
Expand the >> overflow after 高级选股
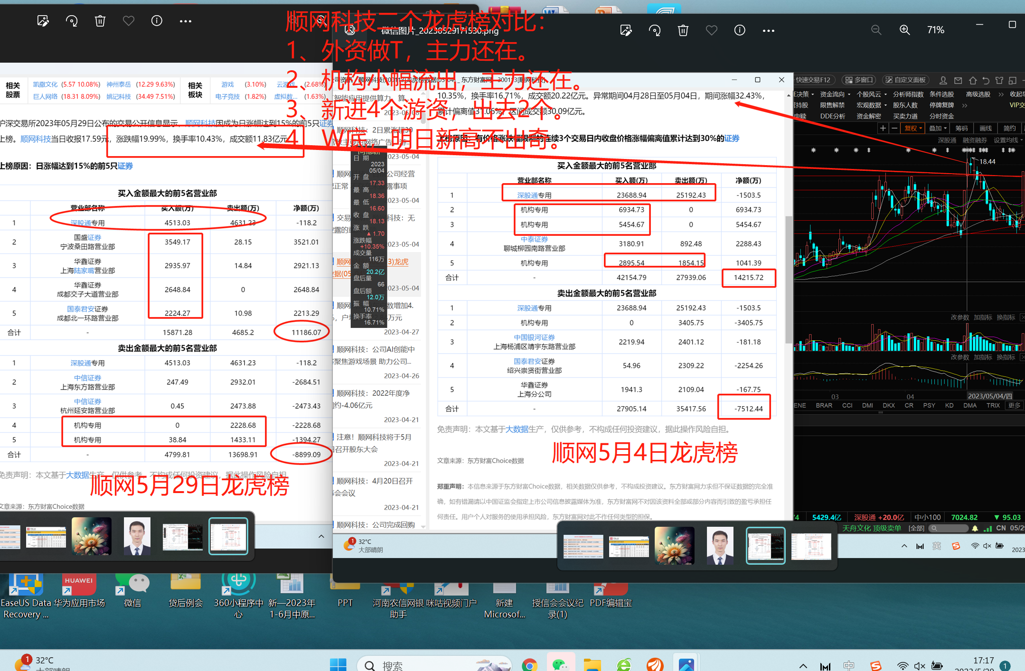[x=1001, y=94]
